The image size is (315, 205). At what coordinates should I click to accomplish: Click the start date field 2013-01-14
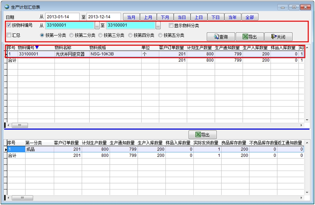coord(62,17)
